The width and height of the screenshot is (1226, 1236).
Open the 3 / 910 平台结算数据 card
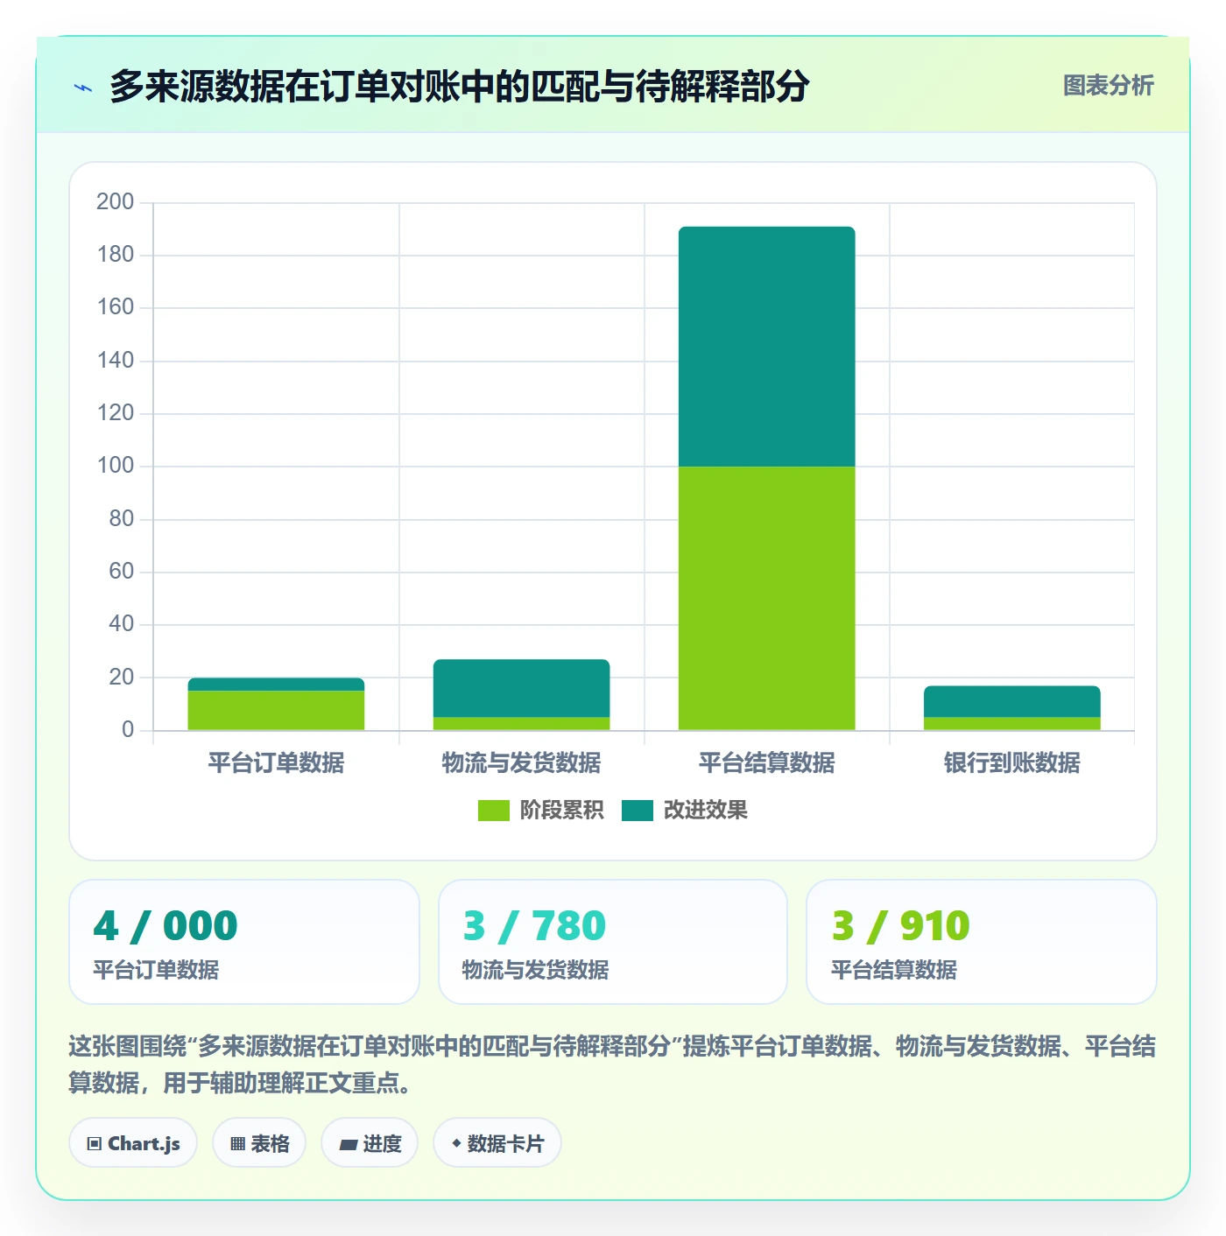[x=982, y=942]
